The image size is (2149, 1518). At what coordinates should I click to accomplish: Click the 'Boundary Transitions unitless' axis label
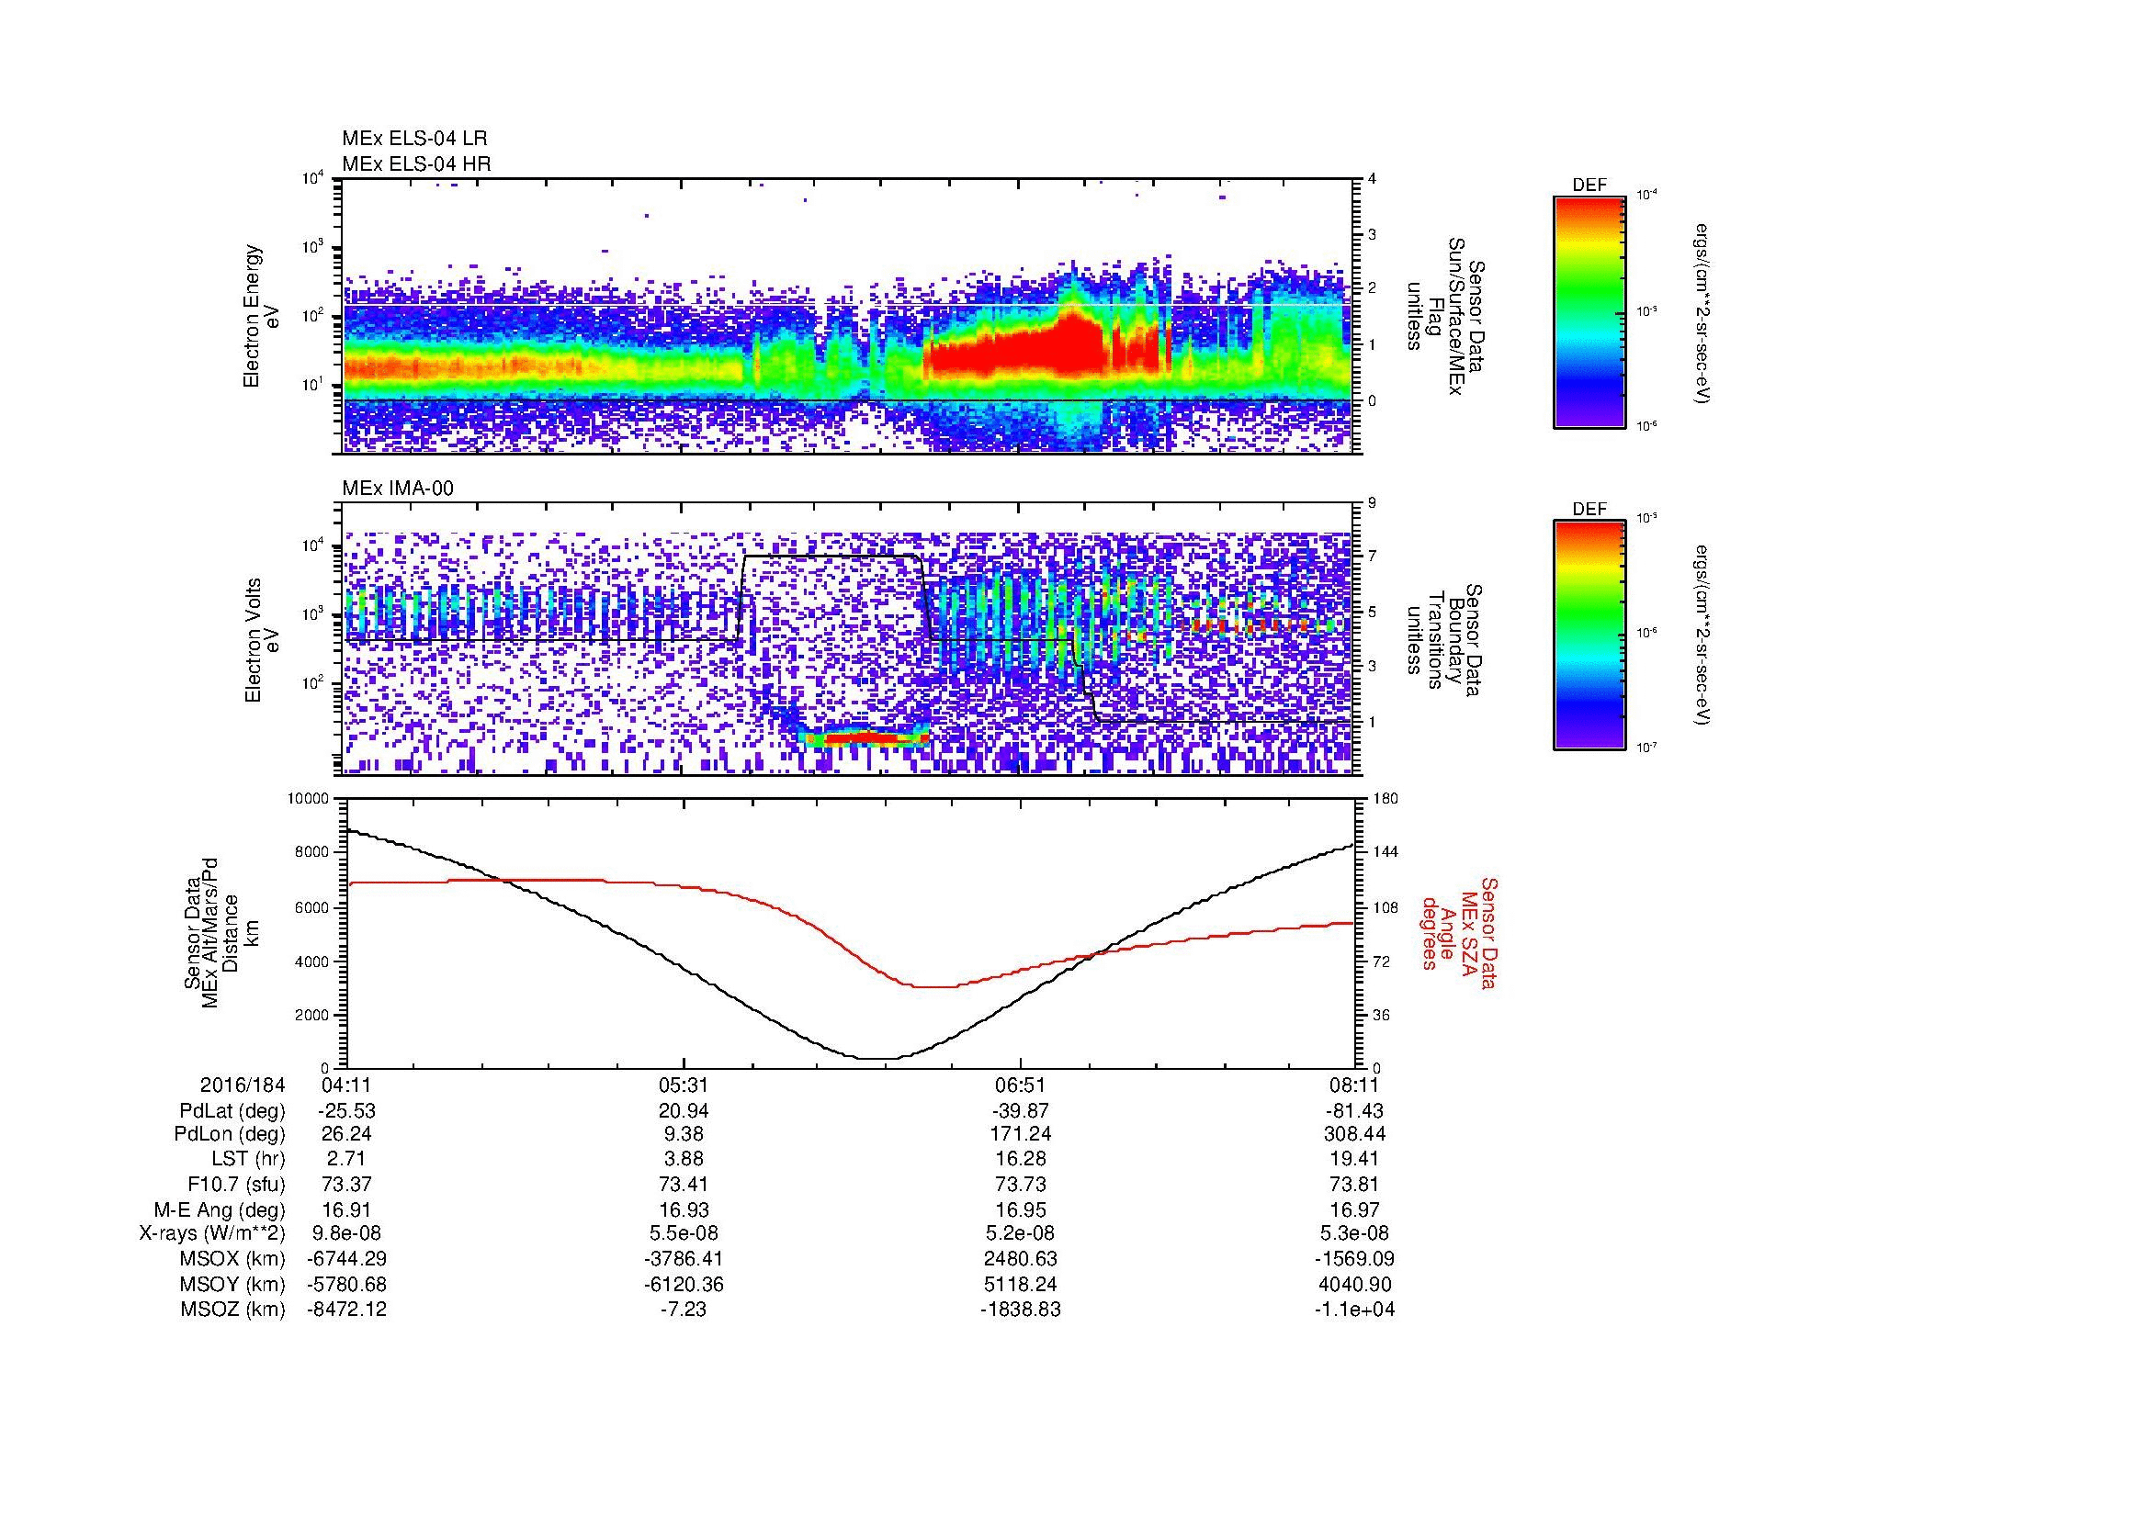point(1444,640)
